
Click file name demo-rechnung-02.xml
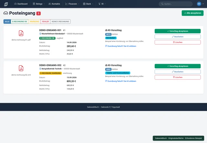(21, 75)
